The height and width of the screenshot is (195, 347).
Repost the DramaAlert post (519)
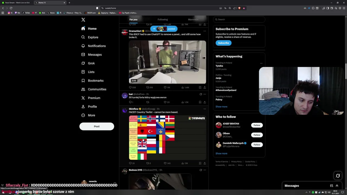coord(150,87)
